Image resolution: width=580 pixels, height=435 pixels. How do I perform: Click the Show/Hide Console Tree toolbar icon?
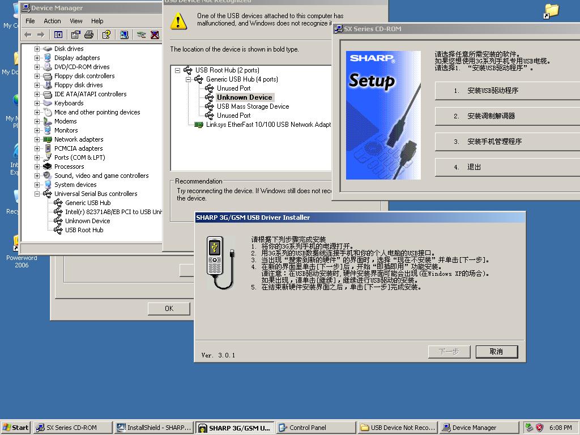tap(58, 35)
